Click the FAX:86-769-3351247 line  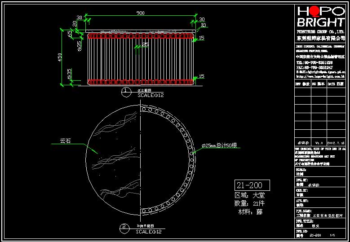(x=315, y=67)
